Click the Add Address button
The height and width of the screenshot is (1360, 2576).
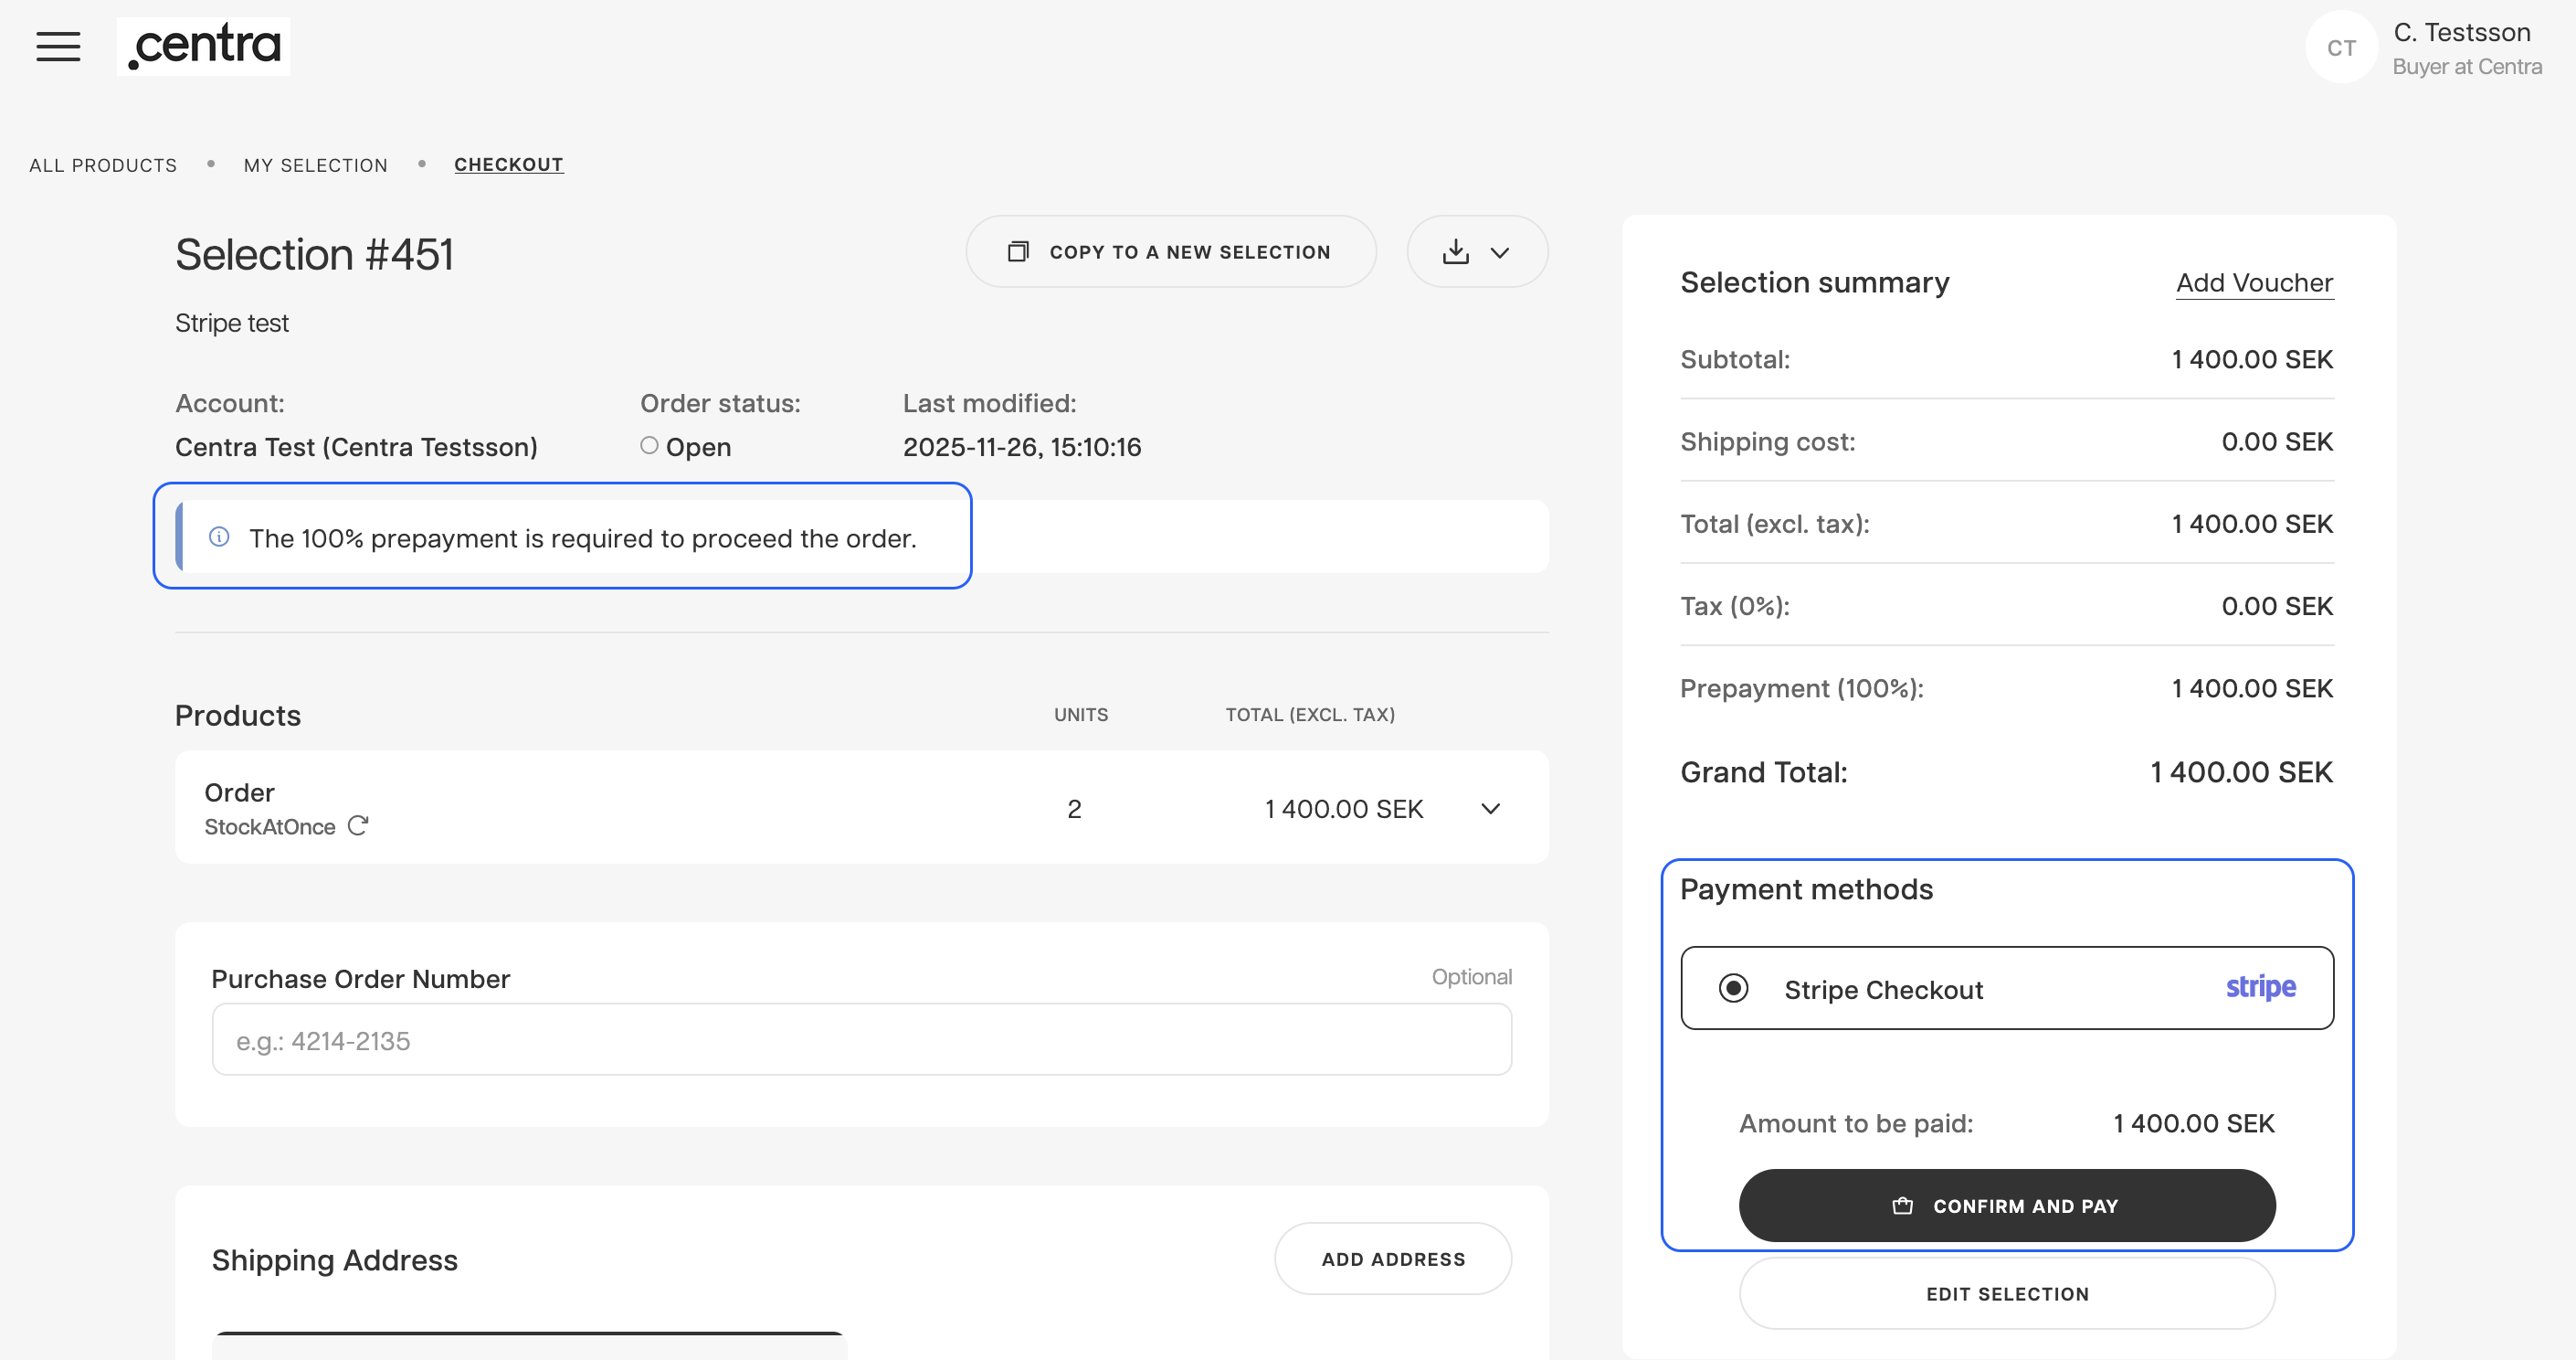coord(1392,1259)
